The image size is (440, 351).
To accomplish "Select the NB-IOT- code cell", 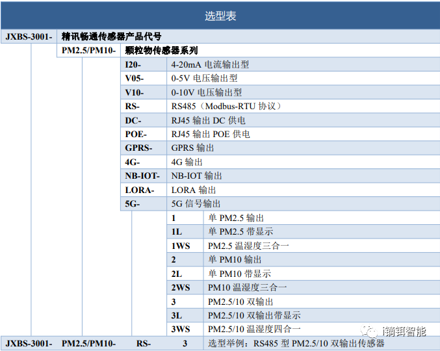I will (x=142, y=175).
